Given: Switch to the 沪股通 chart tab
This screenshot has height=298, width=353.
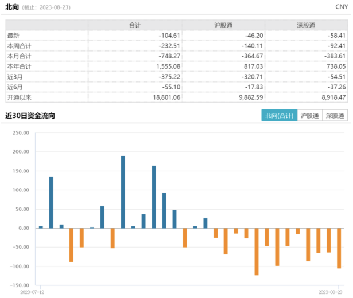Looking at the screenshot, I should pyautogui.click(x=310, y=116).
